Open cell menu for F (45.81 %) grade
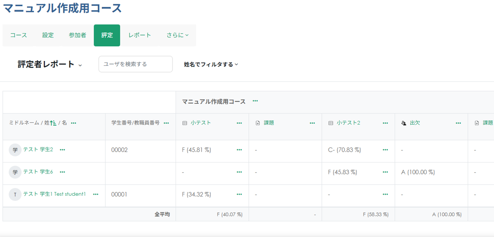The height and width of the screenshot is (237, 494). [x=239, y=150]
